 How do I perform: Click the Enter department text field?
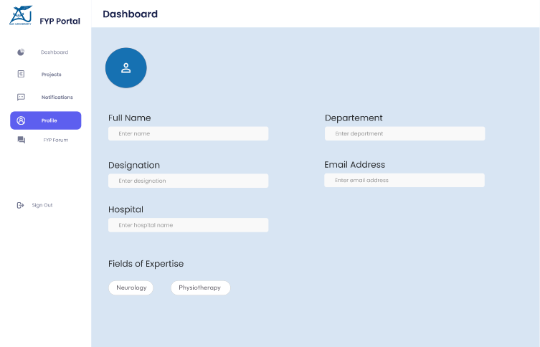404,133
